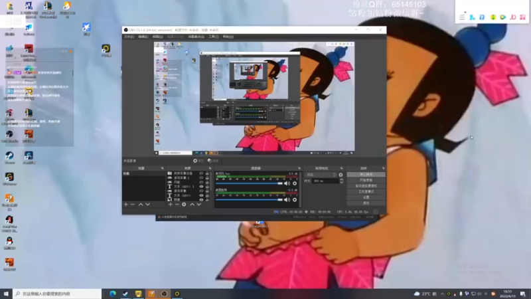
Task: Lock the 文本 (GDI+) 3 source
Action: 207,187
